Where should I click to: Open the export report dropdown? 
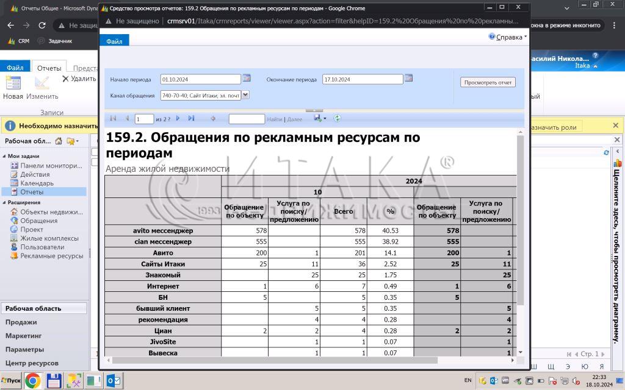(320, 118)
